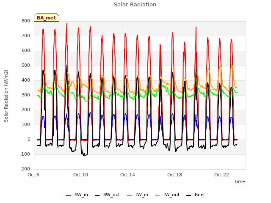Viewport: 271px width, 203px height.
Task: Click the orange LW_out legend color marker
Action: point(158,195)
